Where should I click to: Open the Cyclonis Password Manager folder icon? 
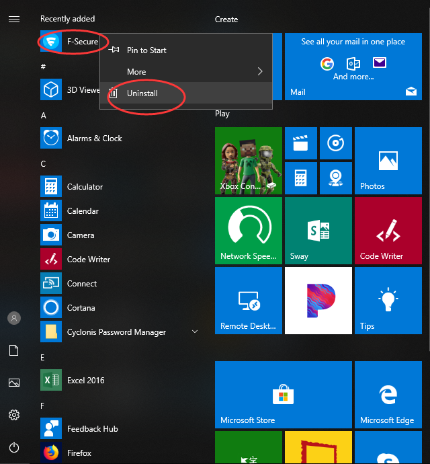(51, 332)
